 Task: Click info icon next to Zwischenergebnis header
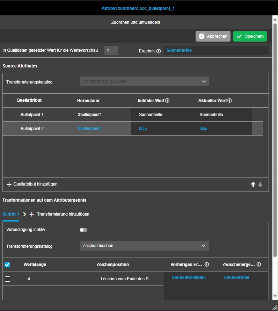[259, 265]
